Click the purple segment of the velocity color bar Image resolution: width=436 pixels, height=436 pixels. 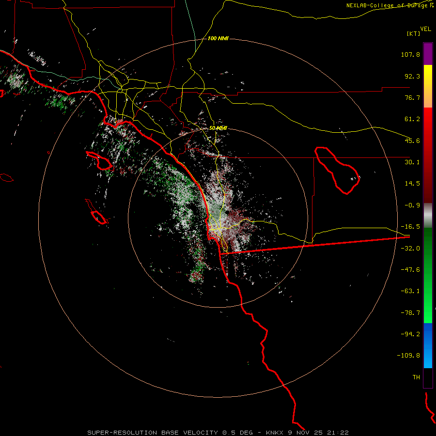428,54
